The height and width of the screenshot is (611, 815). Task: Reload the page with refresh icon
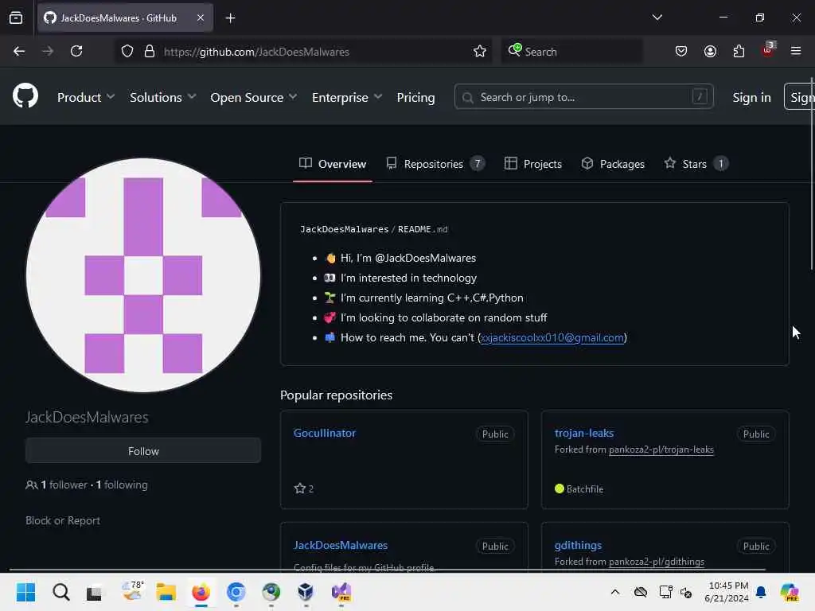pos(76,51)
